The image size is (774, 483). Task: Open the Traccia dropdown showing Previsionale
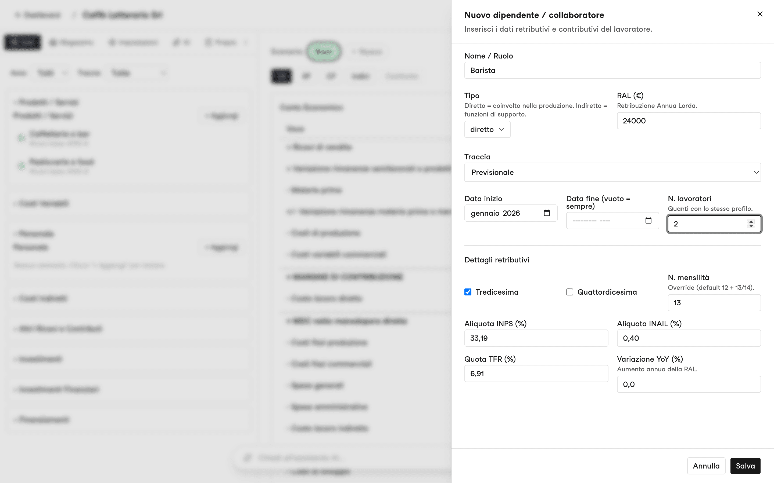612,172
